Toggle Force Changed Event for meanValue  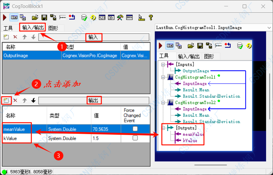click(x=135, y=129)
